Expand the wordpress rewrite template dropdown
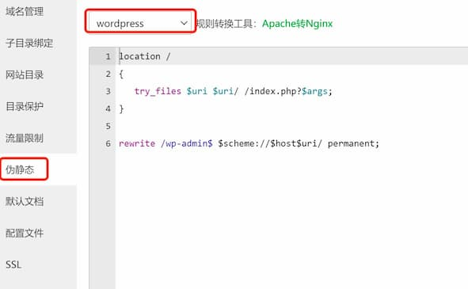This screenshot has height=289, width=468. pyautogui.click(x=140, y=23)
